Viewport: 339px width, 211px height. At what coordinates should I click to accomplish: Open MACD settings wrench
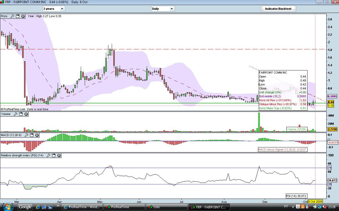(x=26, y=135)
